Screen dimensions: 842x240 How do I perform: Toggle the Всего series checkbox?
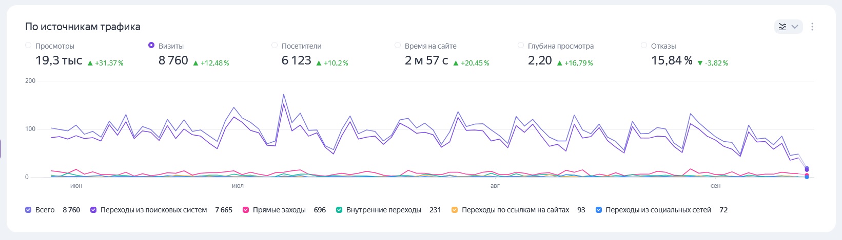click(x=28, y=210)
